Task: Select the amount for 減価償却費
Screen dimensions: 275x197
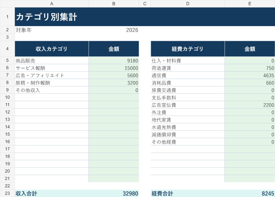Action: [250, 134]
